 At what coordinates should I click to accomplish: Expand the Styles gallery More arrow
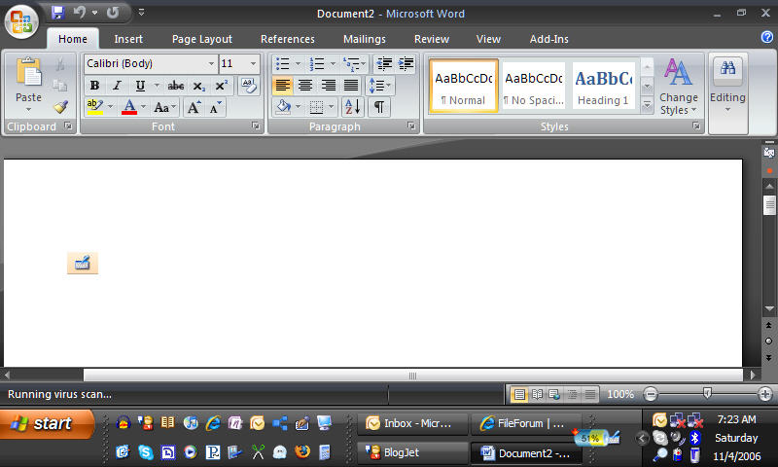point(647,105)
